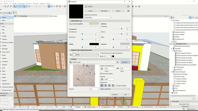Viewport: 198px width, 111px height.
Task: Click the texture rotation angle icon
Action: click(x=102, y=80)
